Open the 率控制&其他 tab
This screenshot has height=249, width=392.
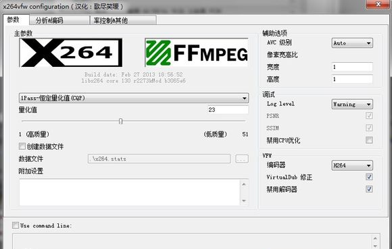point(123,20)
